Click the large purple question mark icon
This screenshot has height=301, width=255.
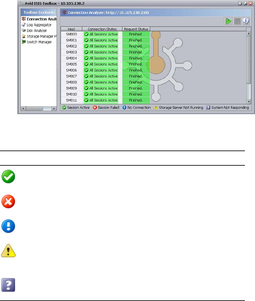click(8, 285)
